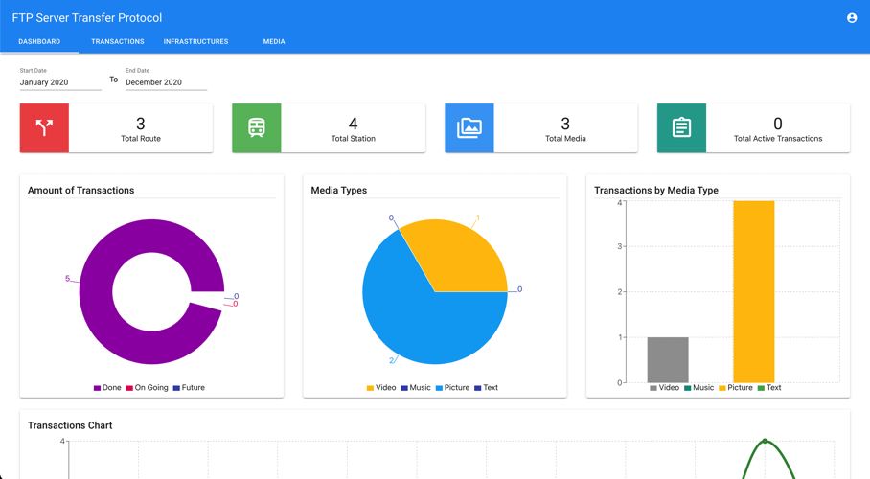
Task: Toggle Video legend in Media Types chart
Action: click(x=381, y=388)
